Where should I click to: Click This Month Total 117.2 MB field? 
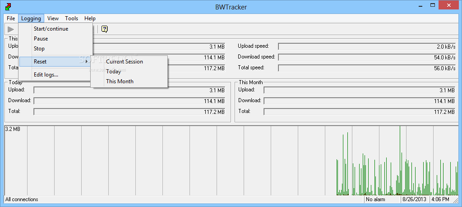click(360, 112)
